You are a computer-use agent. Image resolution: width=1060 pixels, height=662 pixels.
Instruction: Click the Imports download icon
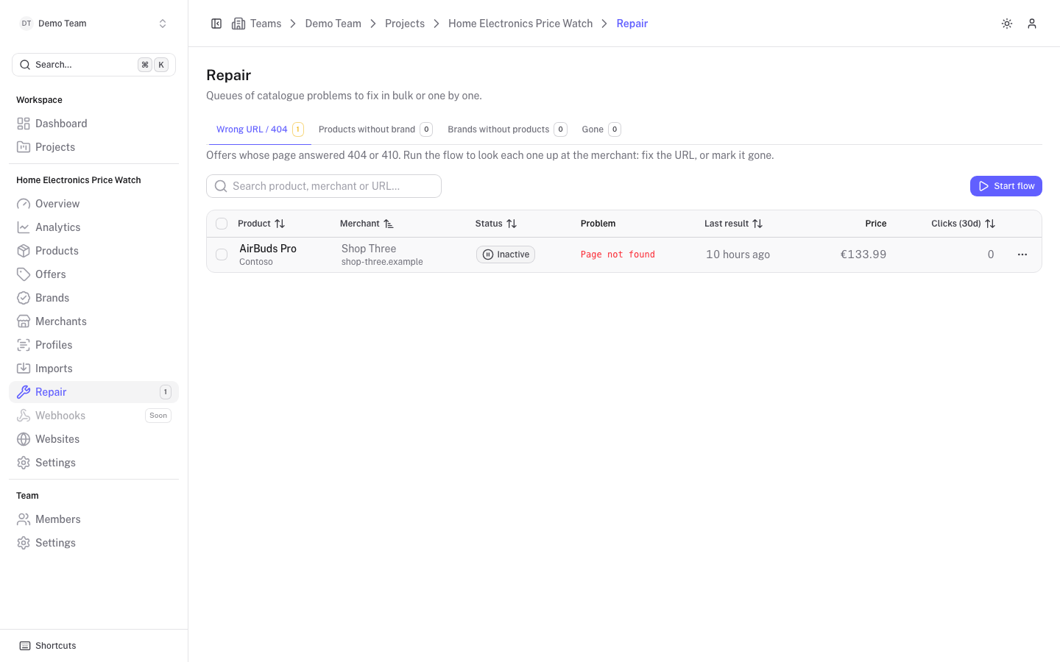click(x=24, y=369)
